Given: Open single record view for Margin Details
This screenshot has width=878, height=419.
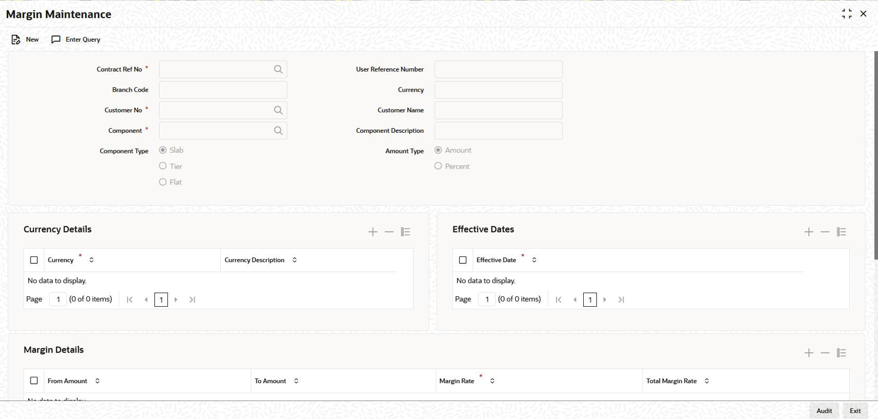Looking at the screenshot, I should 842,353.
